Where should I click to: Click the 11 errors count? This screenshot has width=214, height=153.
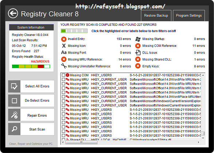coord(199,46)
